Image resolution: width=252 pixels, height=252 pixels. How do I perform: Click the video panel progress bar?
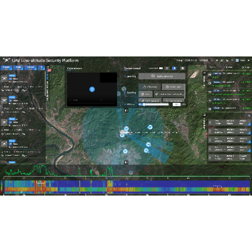92,103
